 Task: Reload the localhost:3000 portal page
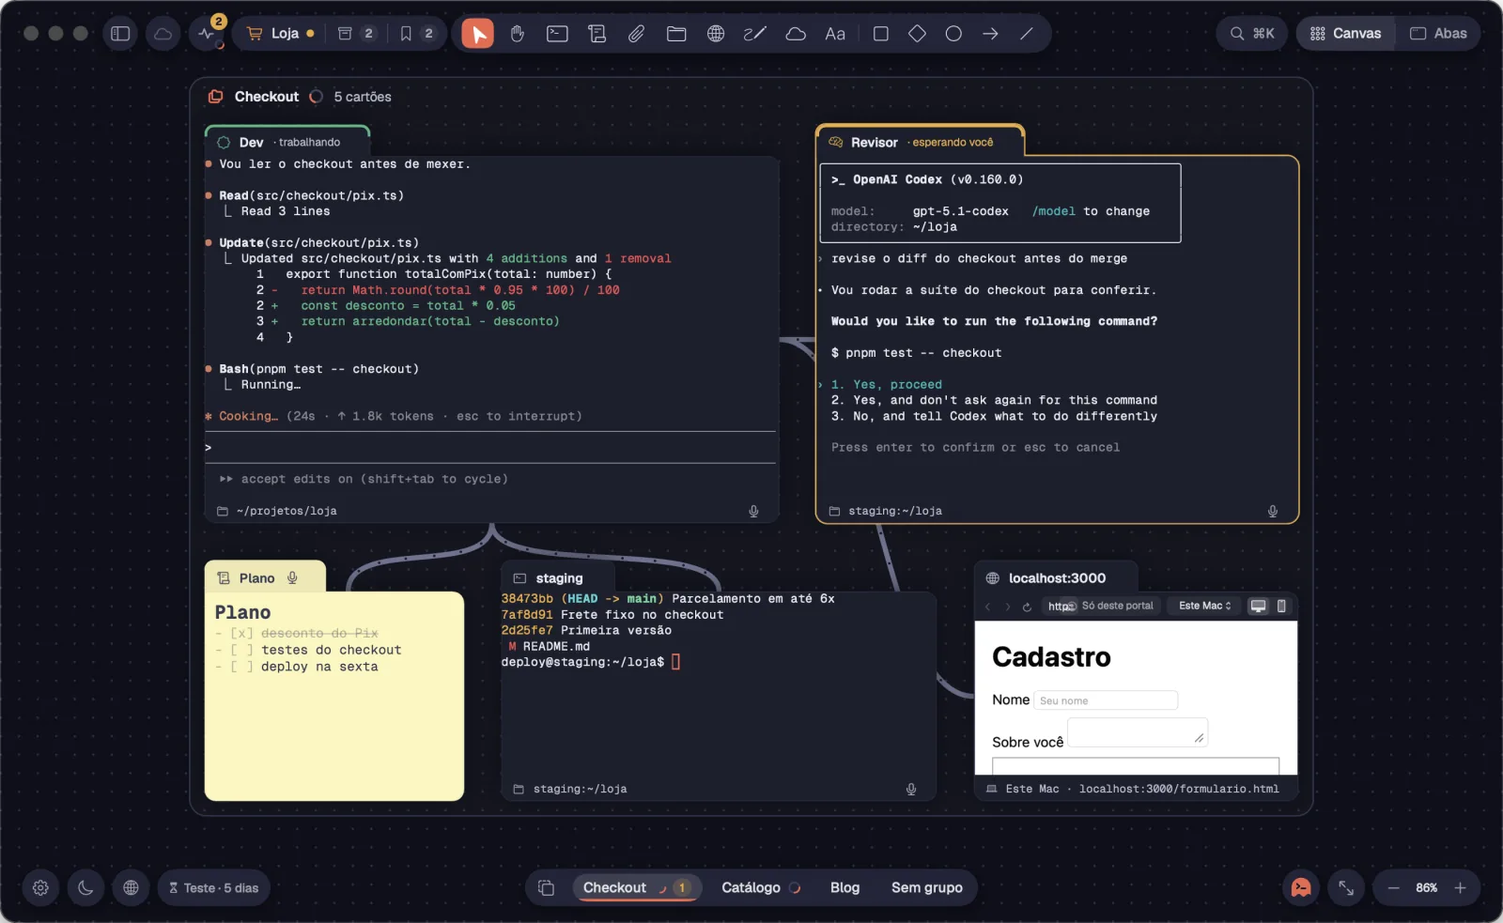1027,607
